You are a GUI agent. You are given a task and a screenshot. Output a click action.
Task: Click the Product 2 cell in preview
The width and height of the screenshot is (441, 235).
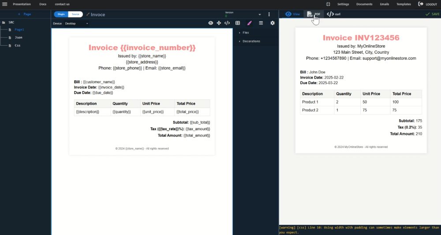pos(317,110)
